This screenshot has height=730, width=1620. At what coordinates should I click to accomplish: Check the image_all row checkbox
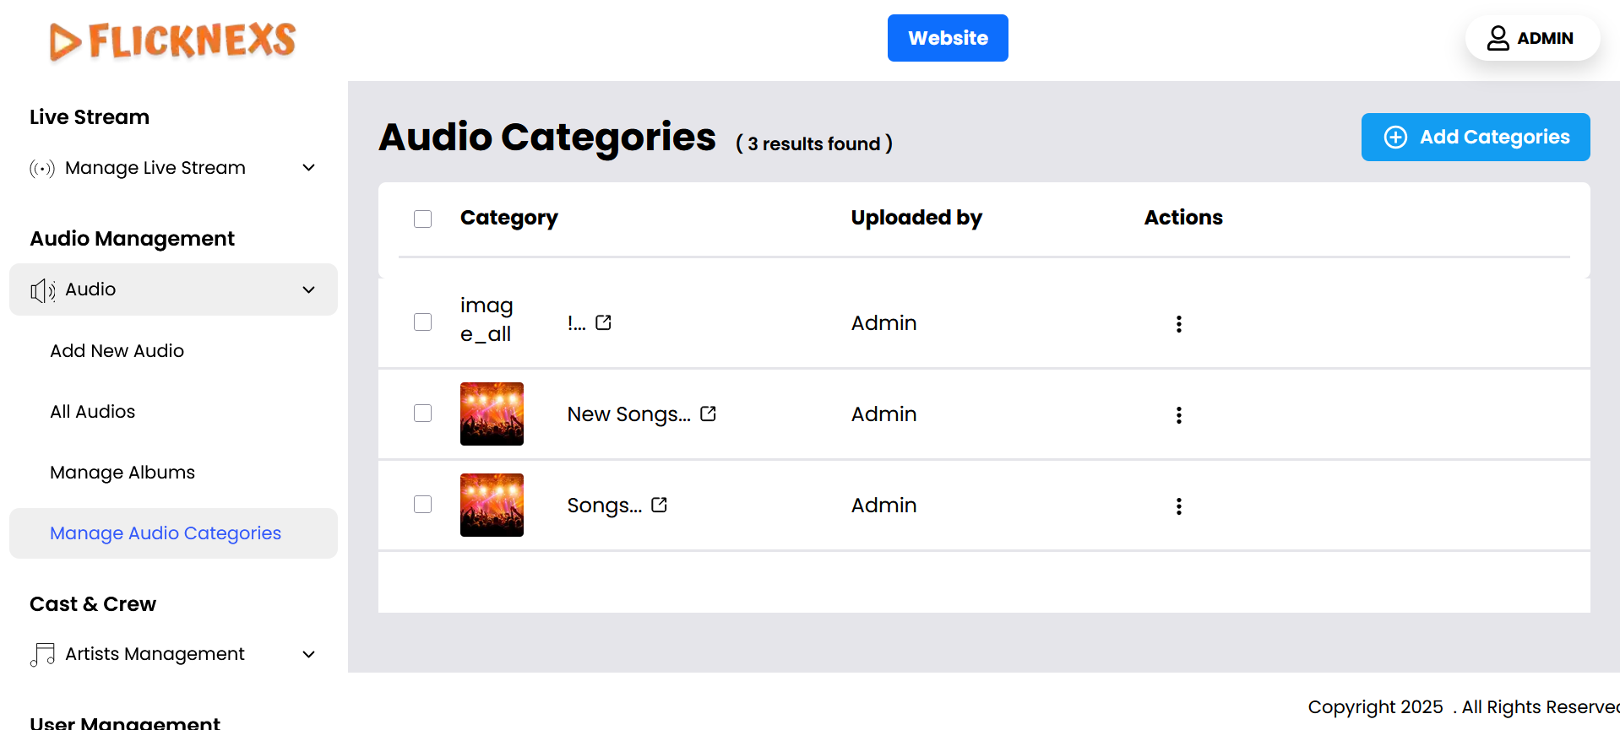pyautogui.click(x=422, y=322)
